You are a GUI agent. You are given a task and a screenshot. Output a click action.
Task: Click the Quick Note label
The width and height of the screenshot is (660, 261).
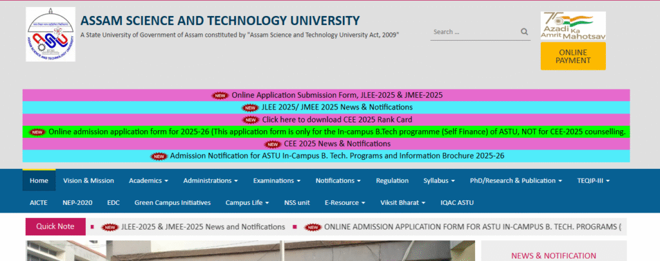(55, 226)
